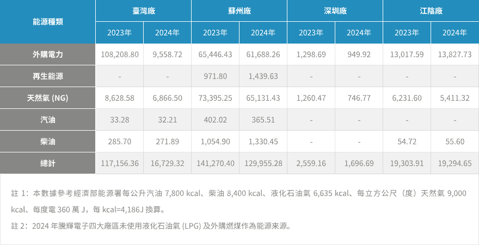Select the 深圳廠 column header
Viewport: 479px width, 245px height.
tap(335, 11)
